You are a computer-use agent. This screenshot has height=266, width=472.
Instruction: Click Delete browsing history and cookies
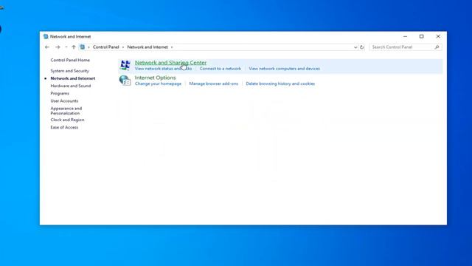click(280, 83)
